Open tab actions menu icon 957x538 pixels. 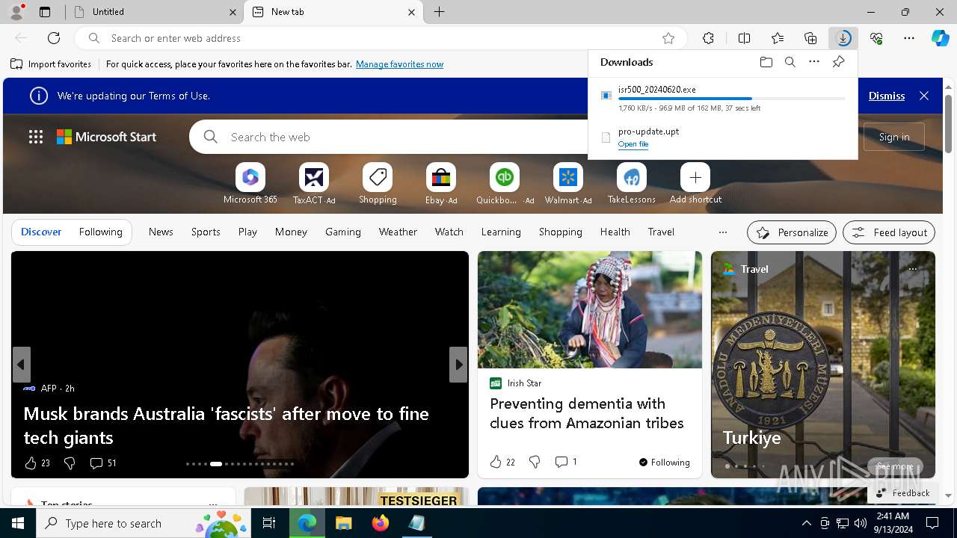45,12
